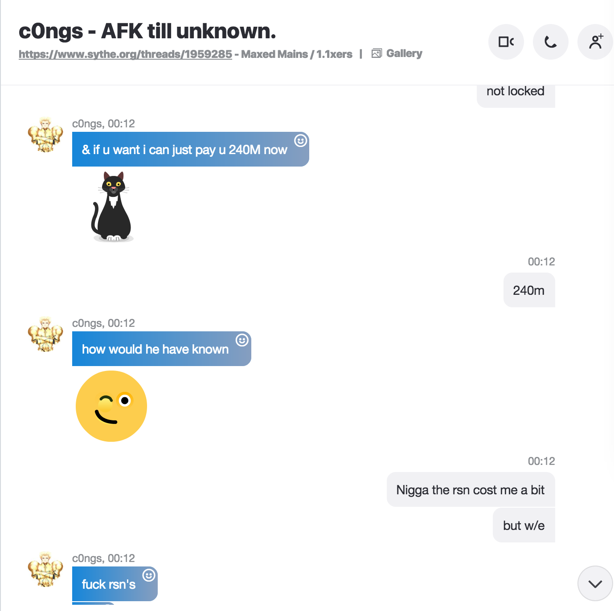This screenshot has width=614, height=611.
Task: Click the winking face emoticon
Action: coord(111,406)
